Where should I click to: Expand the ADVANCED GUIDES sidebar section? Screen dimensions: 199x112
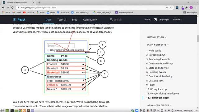(x=160, y=105)
